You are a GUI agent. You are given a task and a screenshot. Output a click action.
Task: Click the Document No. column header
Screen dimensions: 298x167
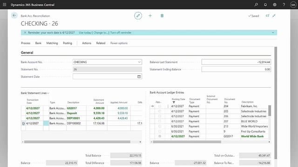230,101
